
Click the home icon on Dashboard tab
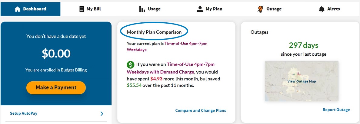tap(18, 9)
